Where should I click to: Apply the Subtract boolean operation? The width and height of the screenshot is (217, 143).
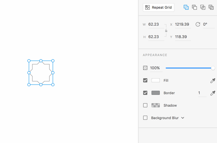[x=194, y=7]
